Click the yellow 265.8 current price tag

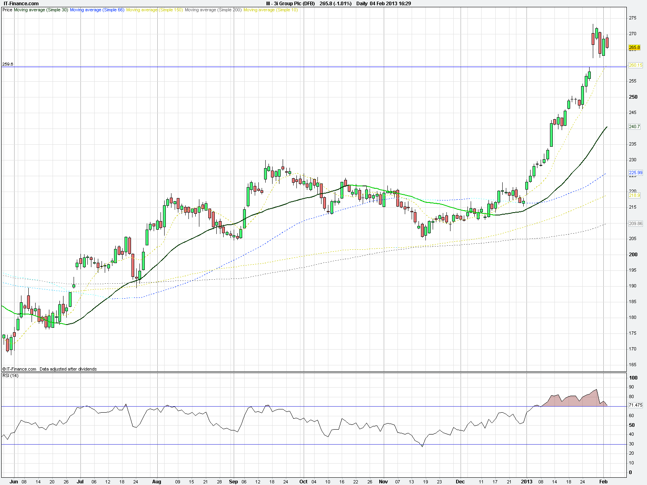pos(634,48)
